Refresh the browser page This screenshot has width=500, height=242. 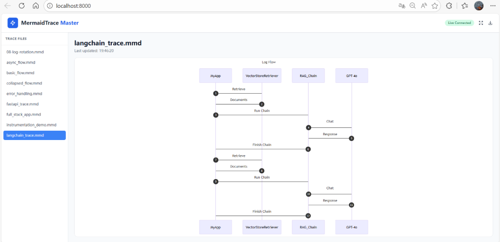click(x=21, y=6)
